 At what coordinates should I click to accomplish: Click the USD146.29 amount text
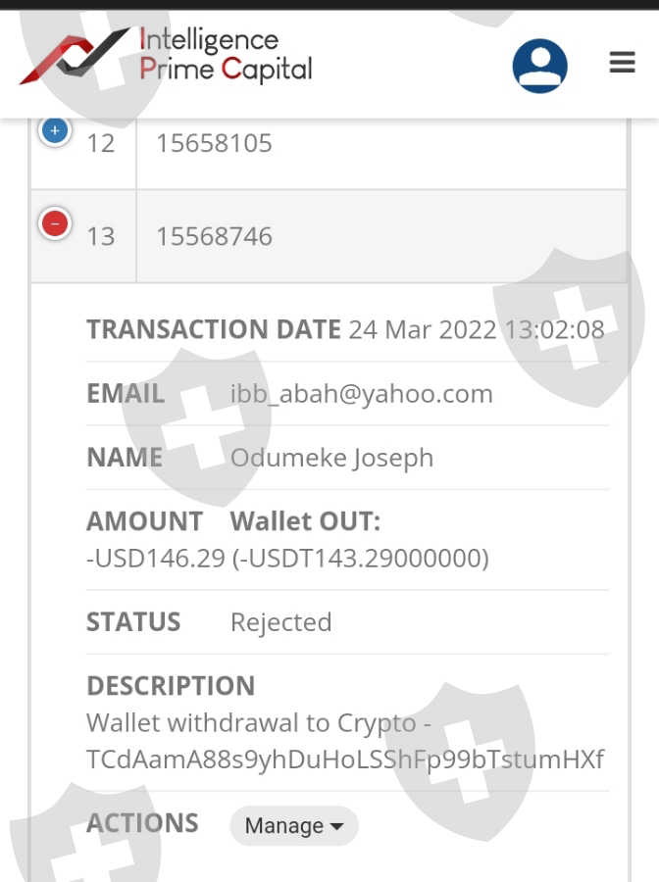point(156,558)
